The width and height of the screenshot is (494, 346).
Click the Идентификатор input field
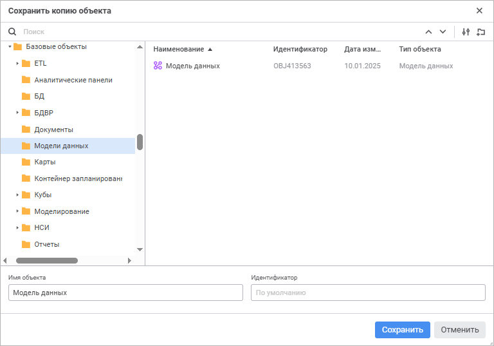click(368, 293)
